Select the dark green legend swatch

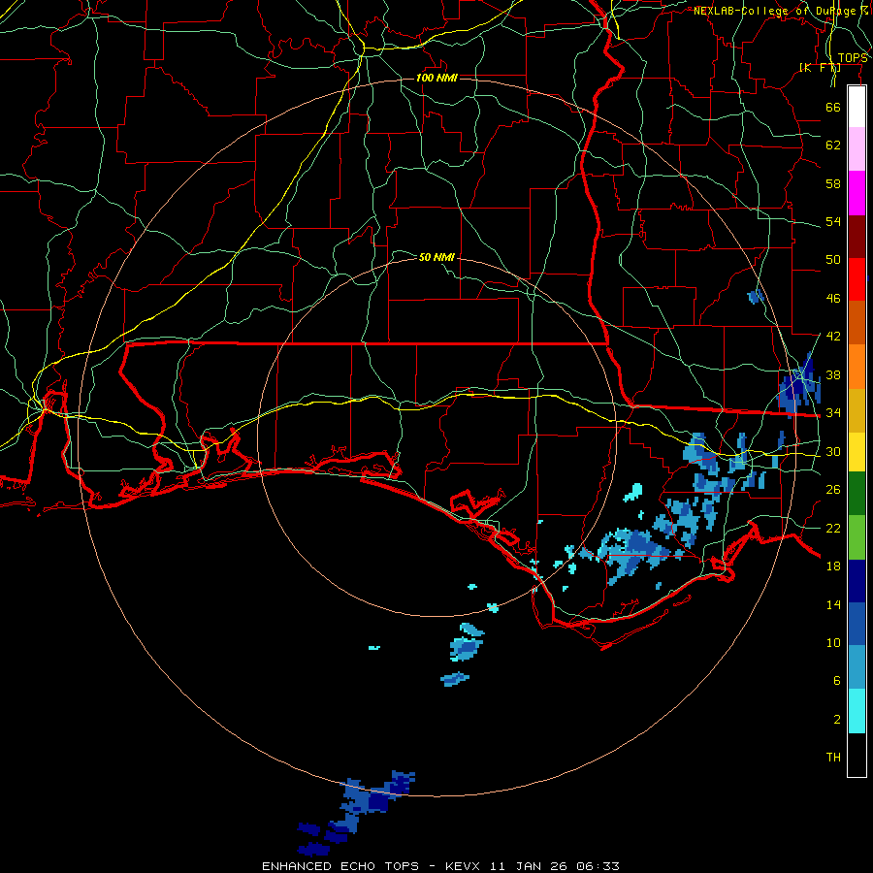click(857, 494)
